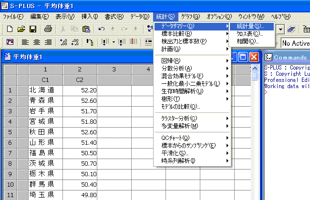Image resolution: width=310 pixels, height=200 pixels.
Task: Click the grid icon right of the toolbar combo box
Action: click(291, 30)
